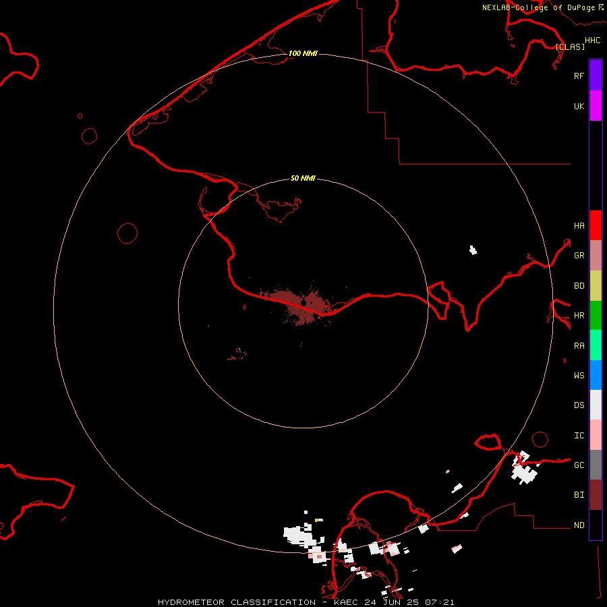Screen dimensions: 607x607
Task: Click the HA red legend swatch
Action: [x=596, y=225]
